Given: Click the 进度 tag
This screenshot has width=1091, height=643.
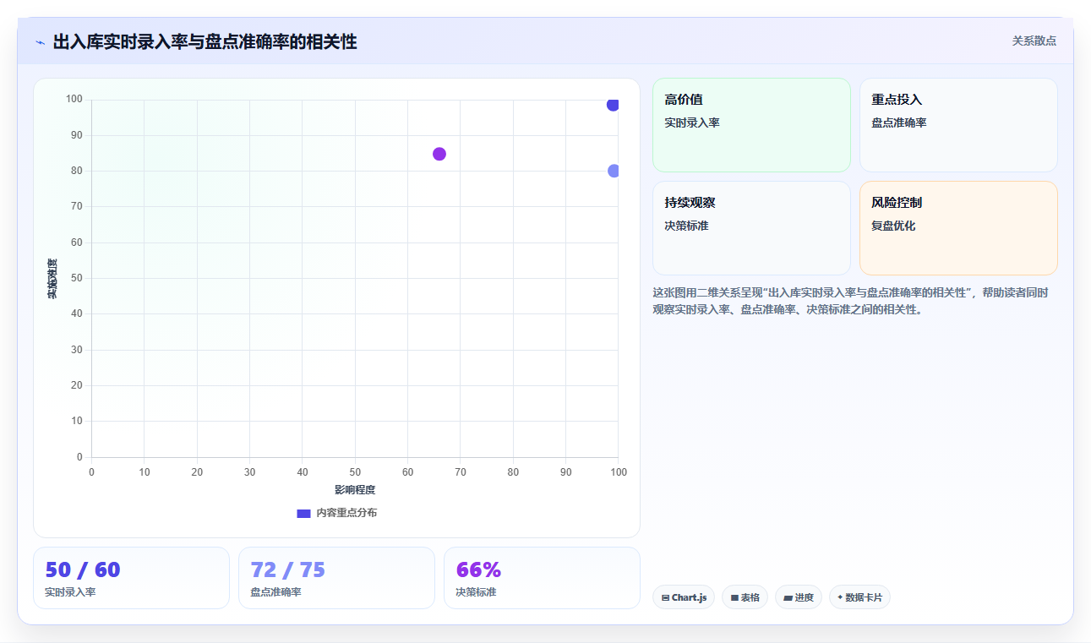Looking at the screenshot, I should click(799, 597).
